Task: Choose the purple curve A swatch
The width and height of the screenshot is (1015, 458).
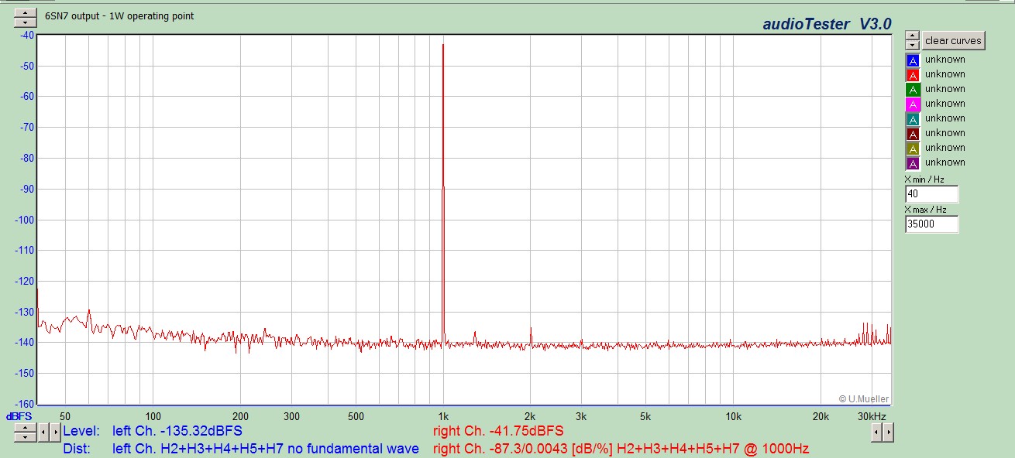Action: point(913,162)
